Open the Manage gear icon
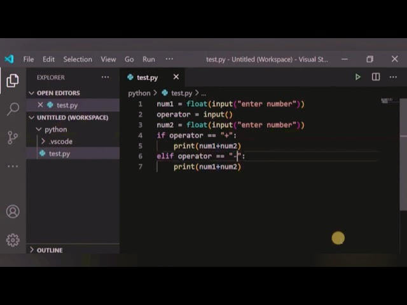The width and height of the screenshot is (407, 305). (13, 240)
